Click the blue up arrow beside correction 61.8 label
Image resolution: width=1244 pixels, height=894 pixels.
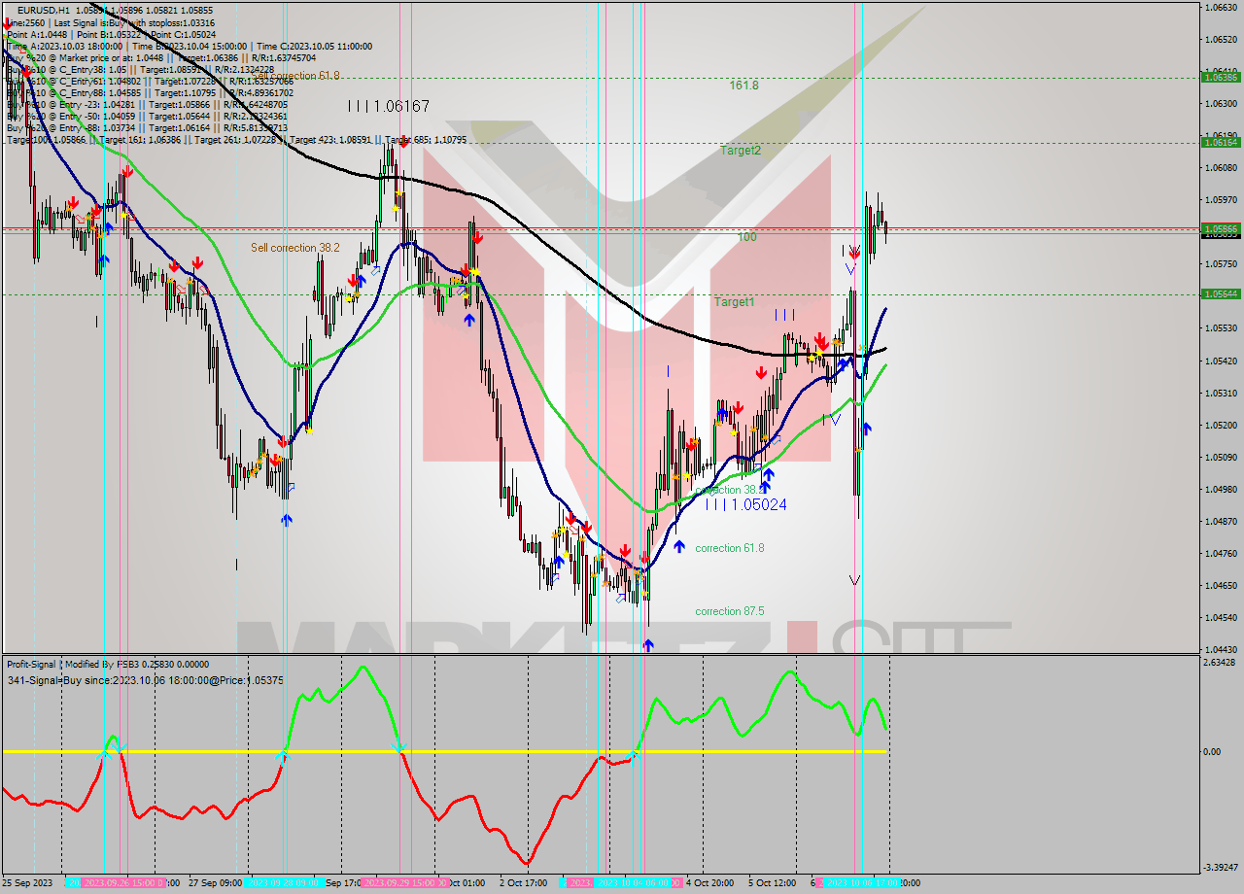(677, 547)
